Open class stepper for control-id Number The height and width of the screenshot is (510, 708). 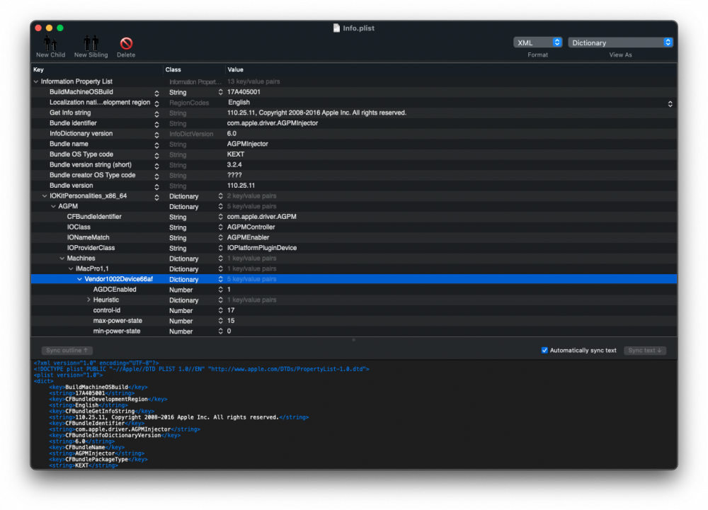point(220,310)
